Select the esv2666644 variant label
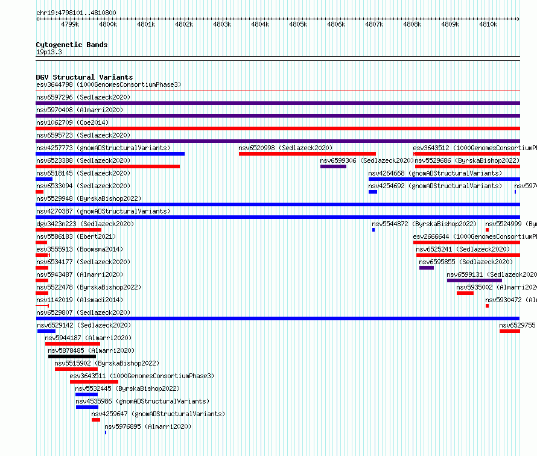 tap(475, 236)
